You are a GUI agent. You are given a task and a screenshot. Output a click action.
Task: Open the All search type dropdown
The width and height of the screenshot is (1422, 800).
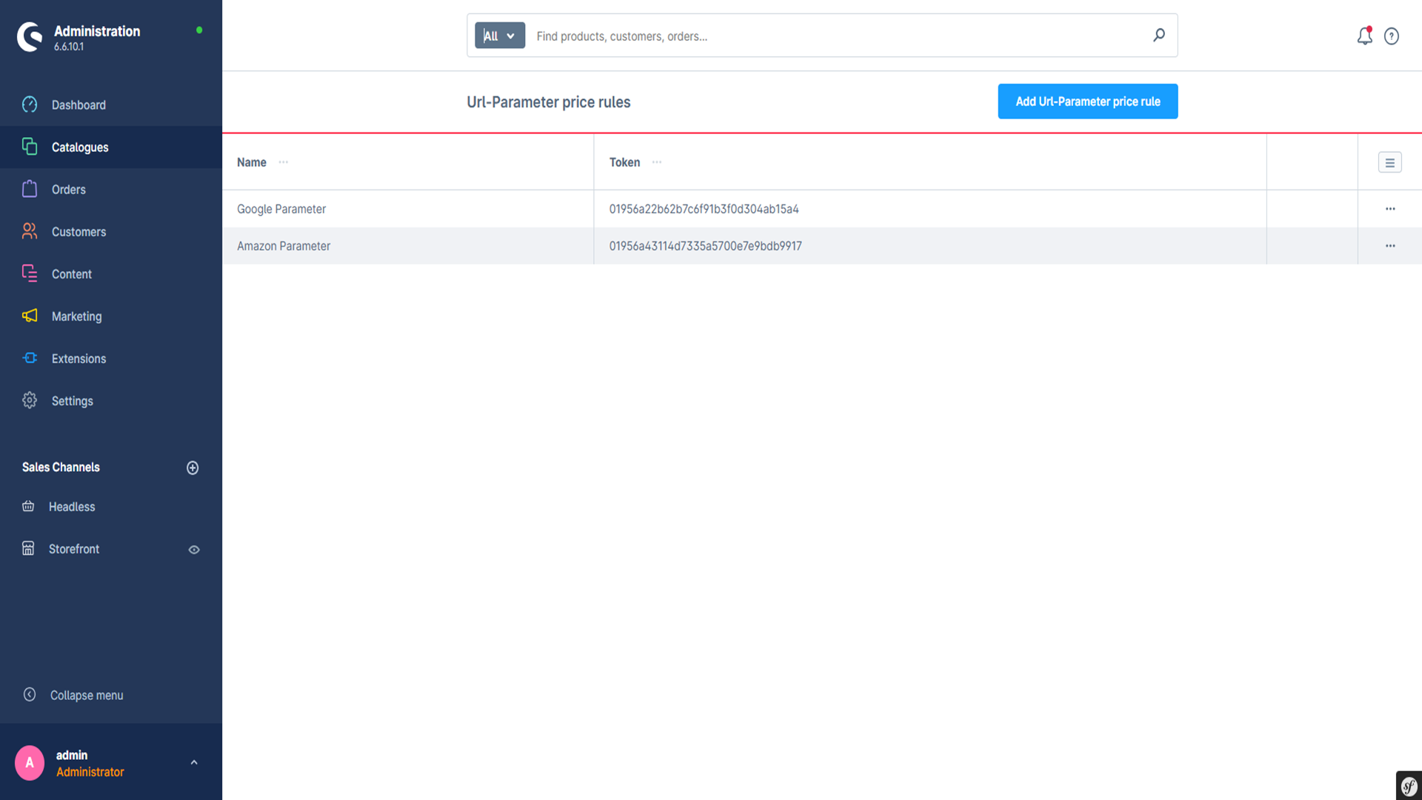[x=500, y=36]
